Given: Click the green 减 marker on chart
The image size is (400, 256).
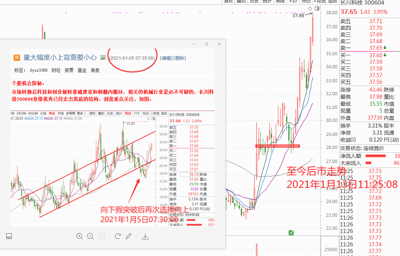Looking at the screenshot, I should tap(291, 232).
